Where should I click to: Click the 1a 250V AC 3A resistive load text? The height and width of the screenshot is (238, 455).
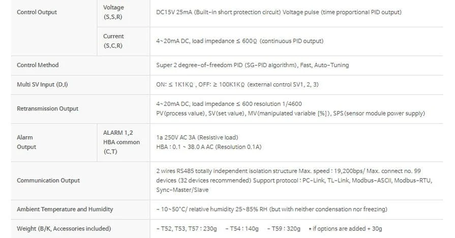coord(197,137)
